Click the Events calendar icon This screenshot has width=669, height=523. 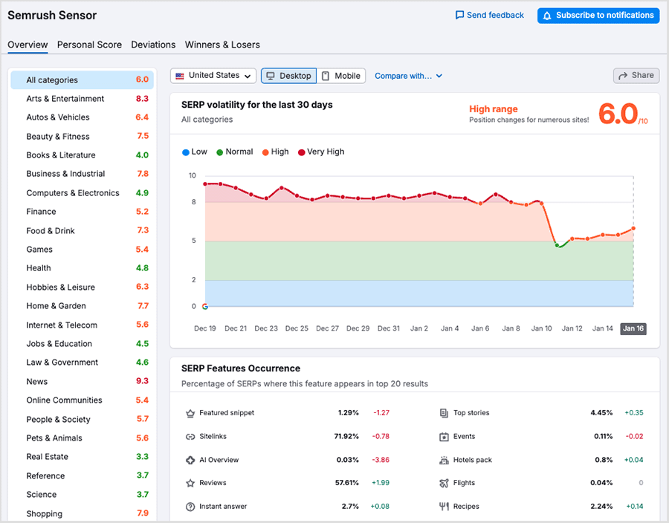pos(445,437)
